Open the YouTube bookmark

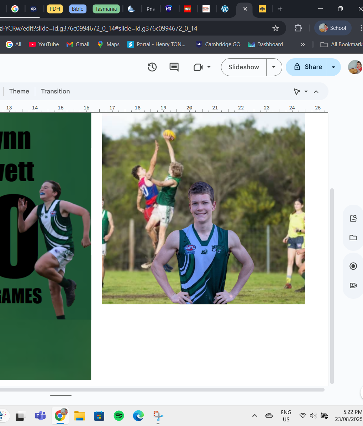pyautogui.click(x=44, y=44)
